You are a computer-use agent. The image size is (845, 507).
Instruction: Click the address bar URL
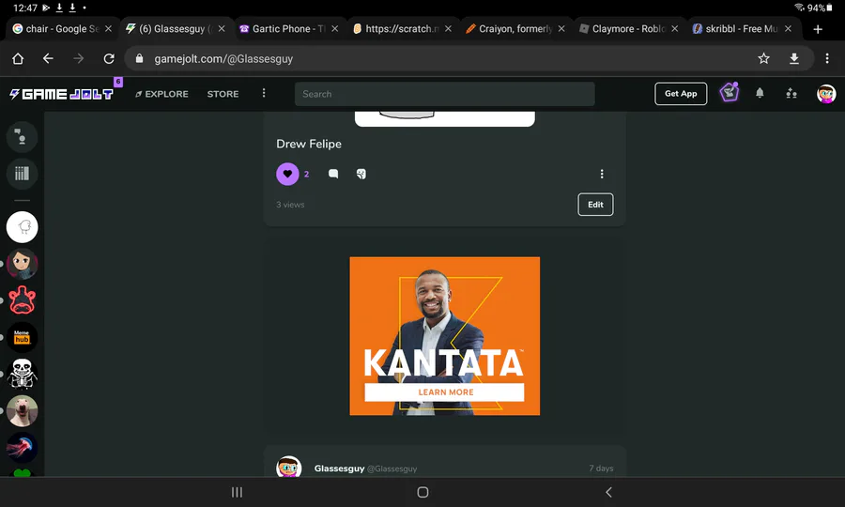pos(223,59)
